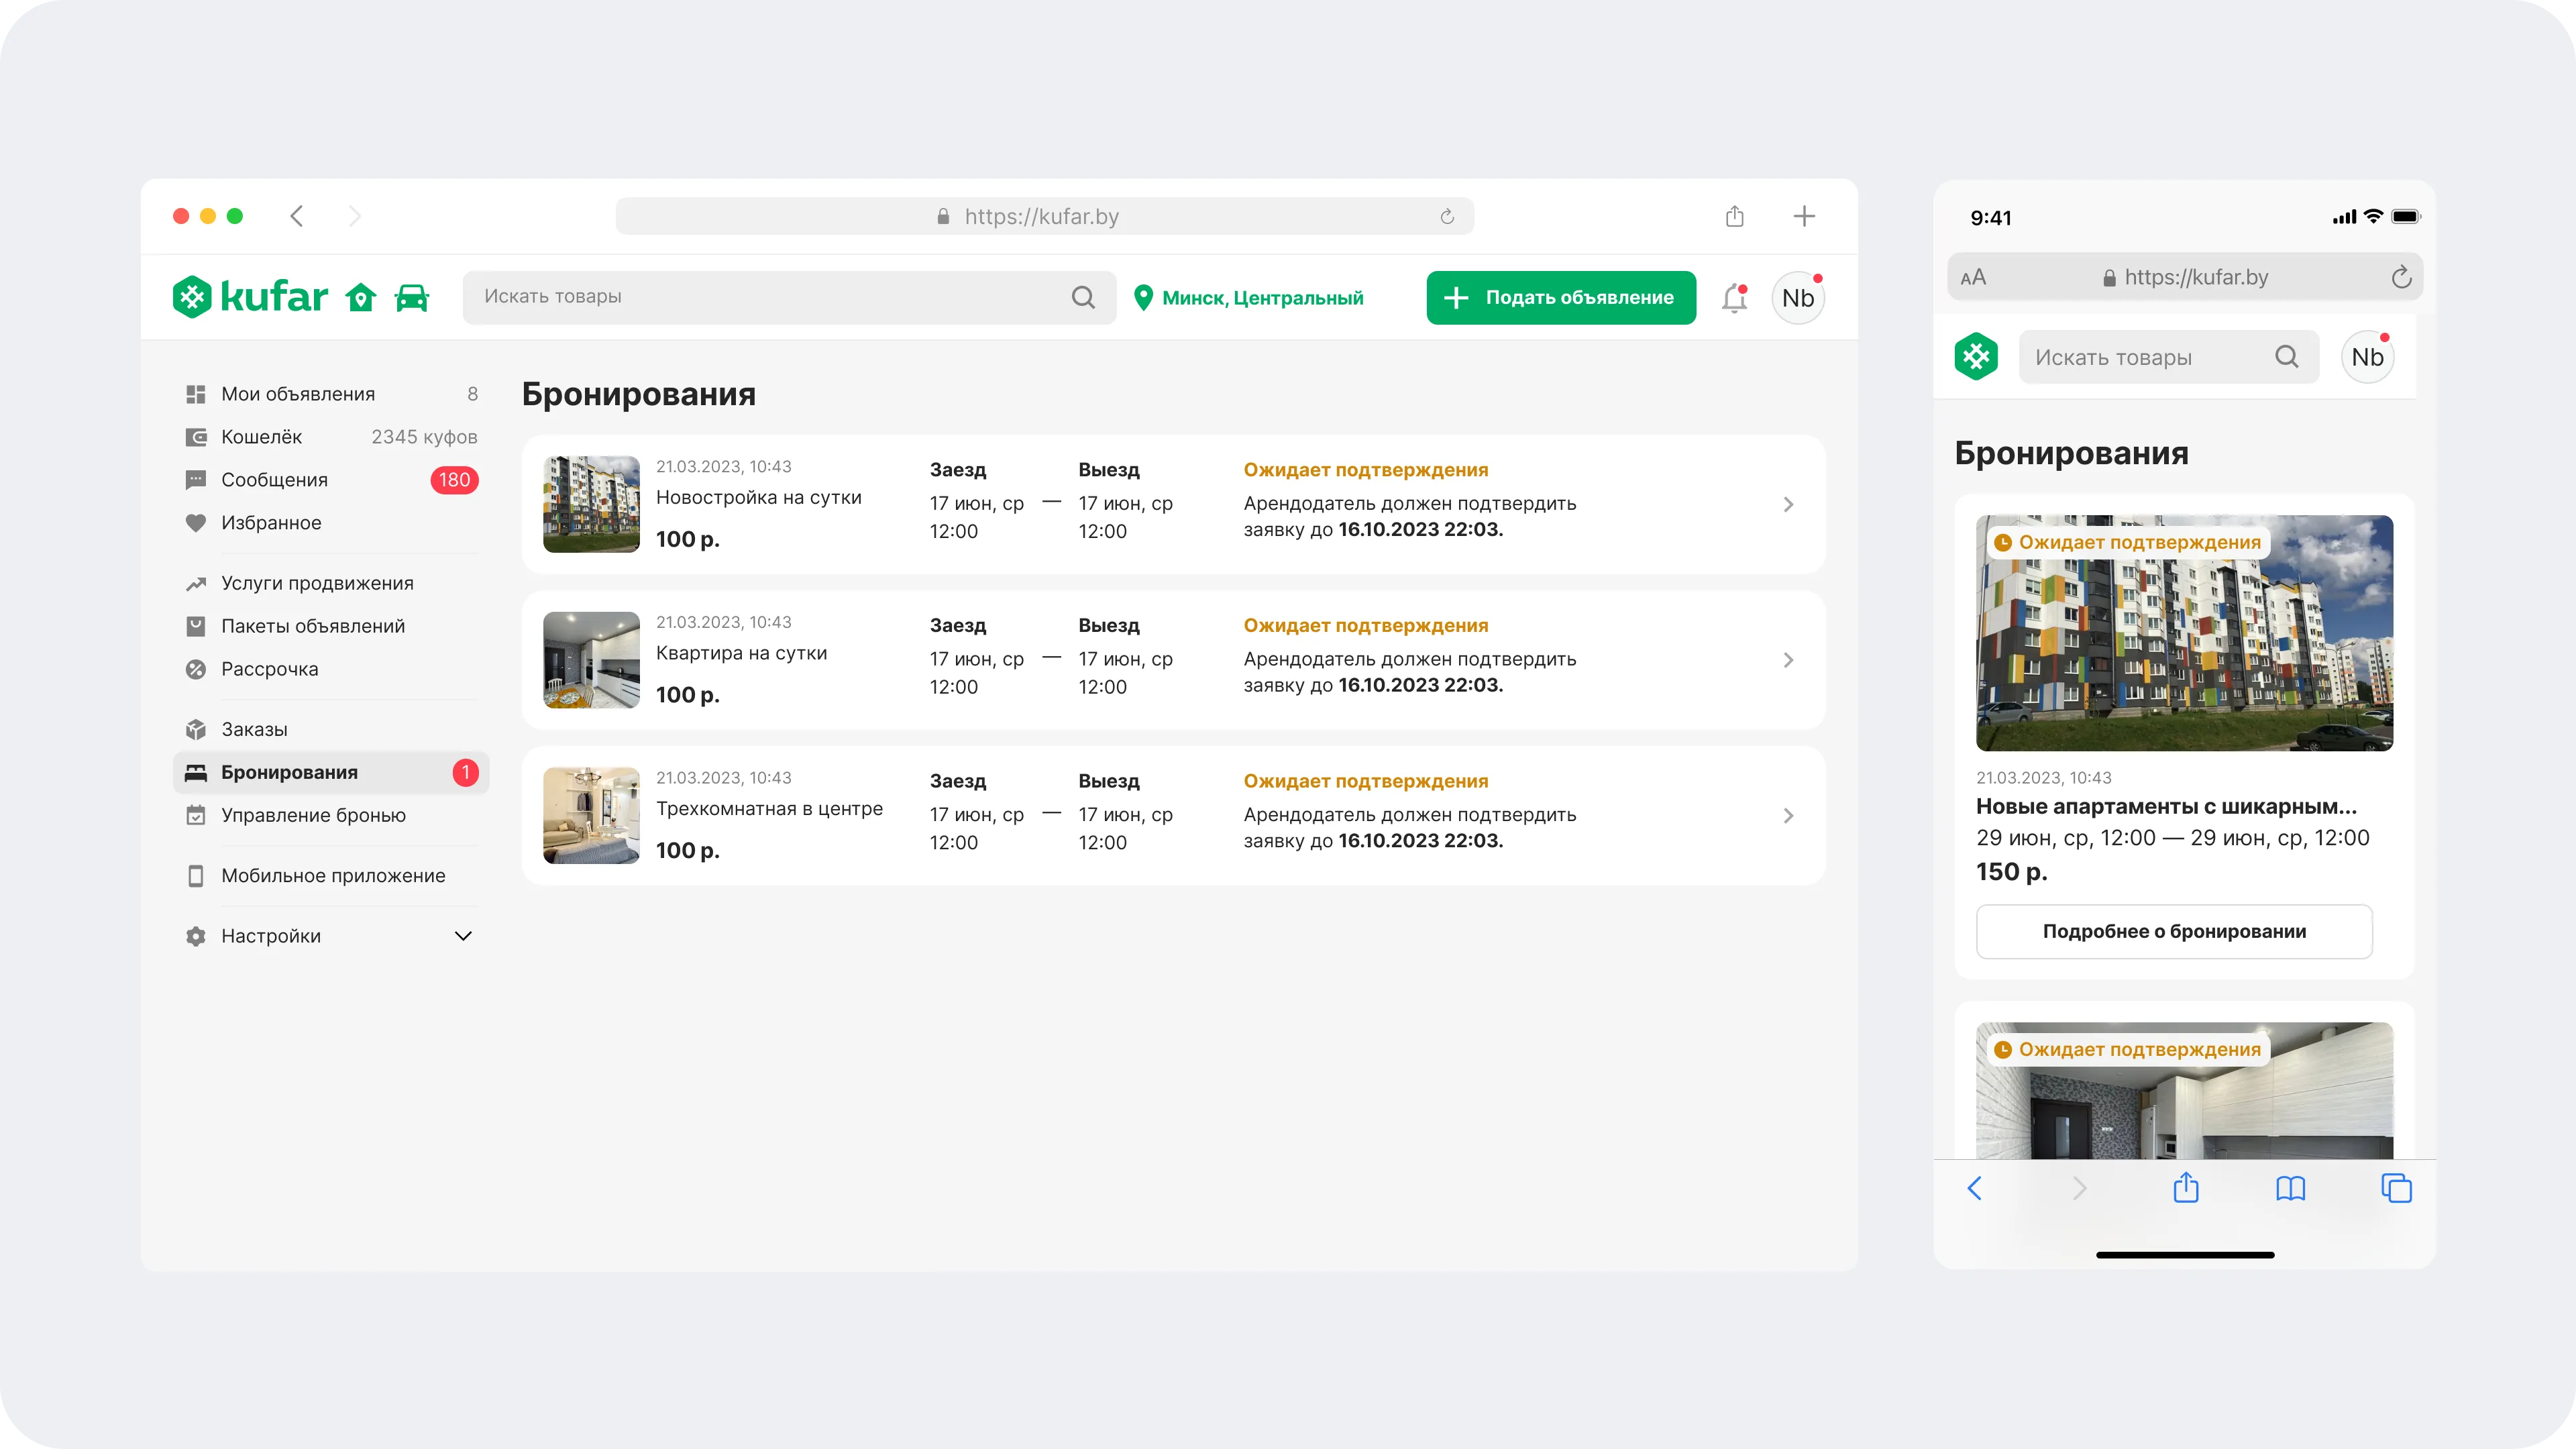
Task: Tap the mobile Safari tabs icon
Action: click(x=2396, y=1188)
